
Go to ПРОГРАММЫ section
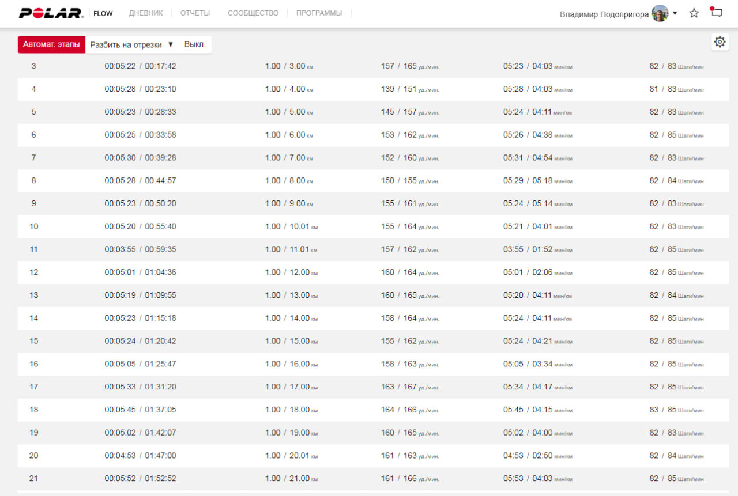[319, 13]
